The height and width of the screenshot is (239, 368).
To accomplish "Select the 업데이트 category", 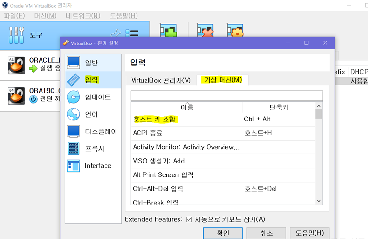I will pos(93,97).
